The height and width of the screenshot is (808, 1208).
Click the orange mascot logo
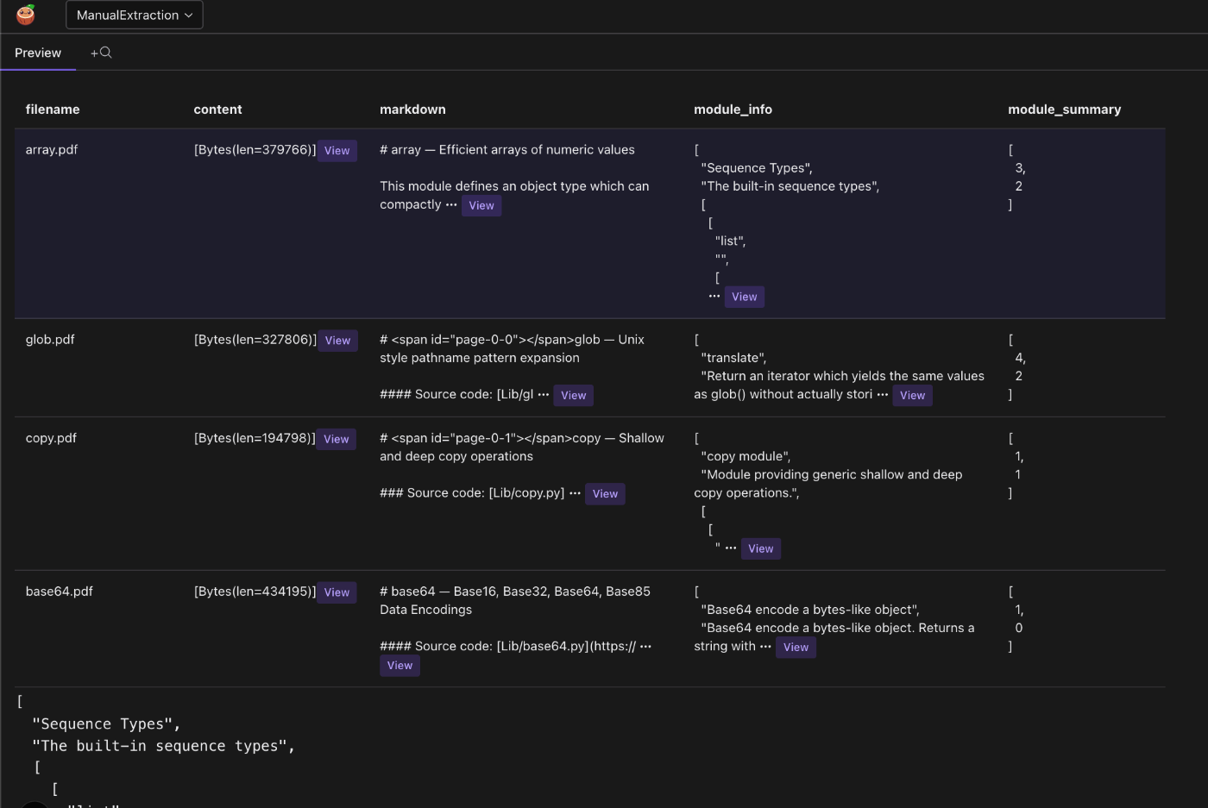pyautogui.click(x=25, y=15)
